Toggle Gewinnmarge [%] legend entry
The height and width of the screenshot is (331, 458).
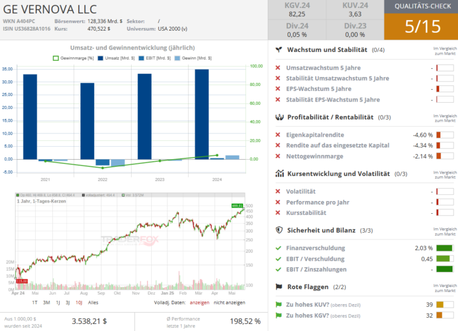coord(73,58)
